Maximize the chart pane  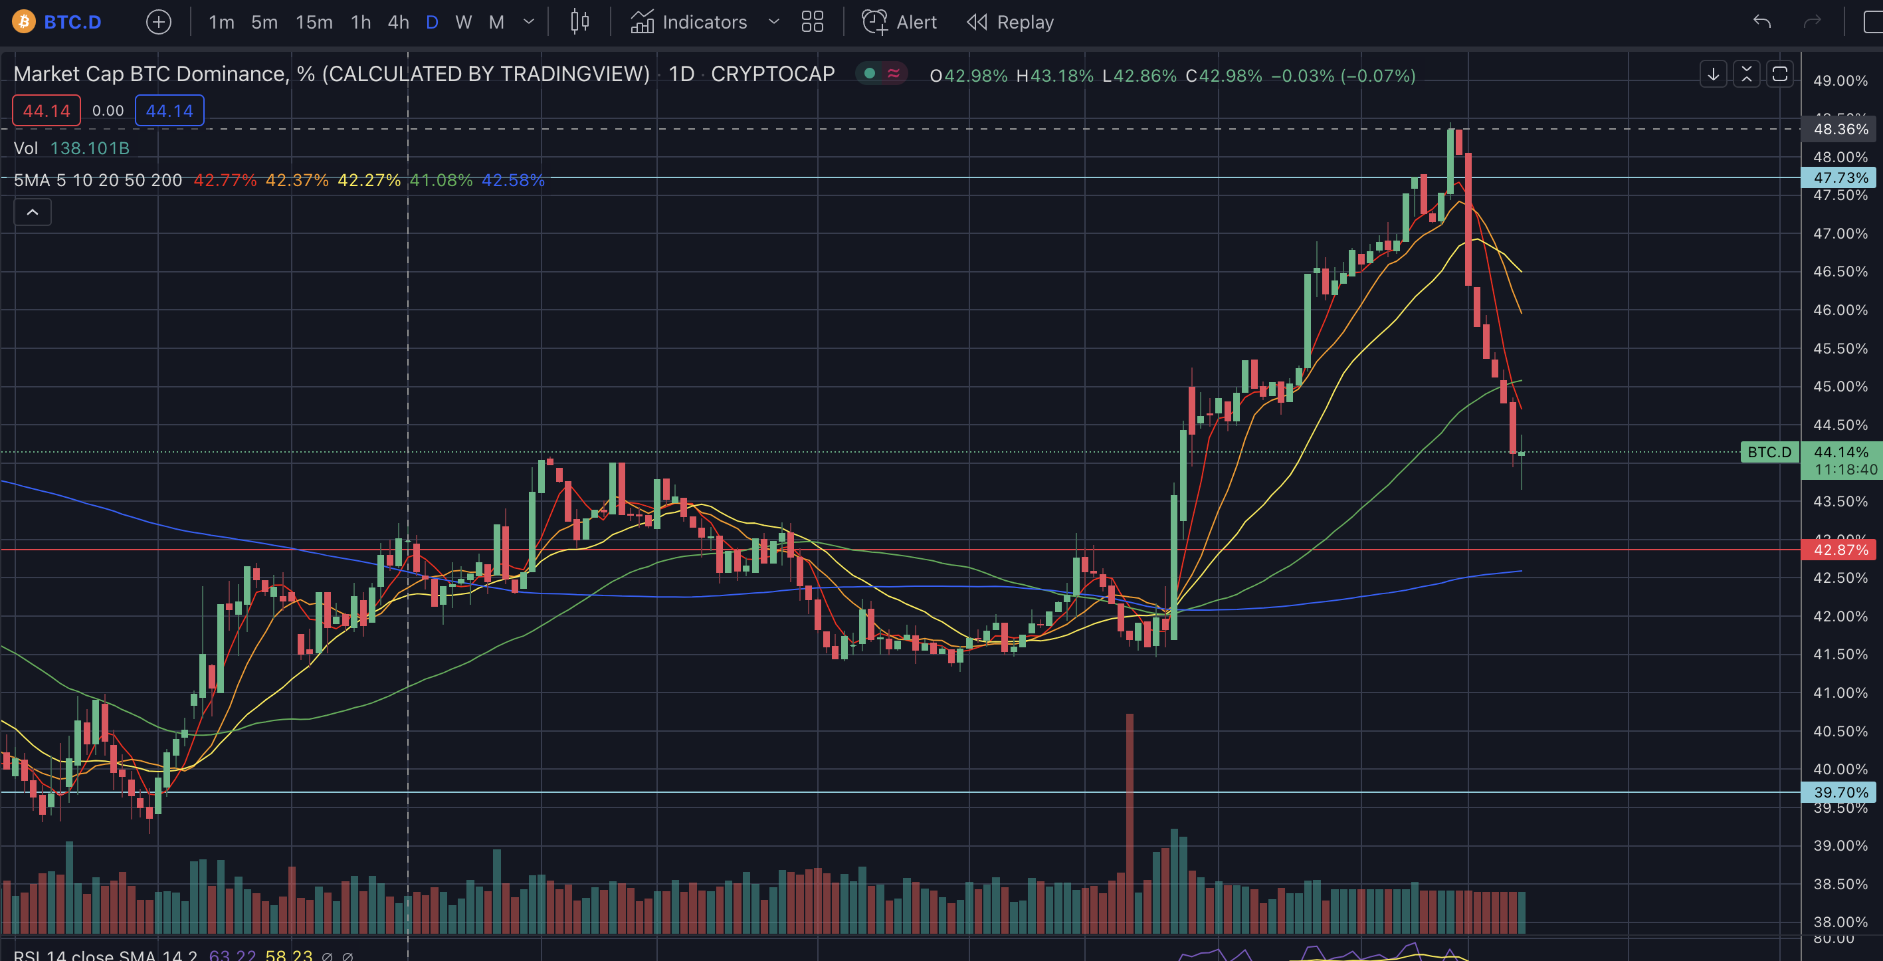click(x=1780, y=74)
